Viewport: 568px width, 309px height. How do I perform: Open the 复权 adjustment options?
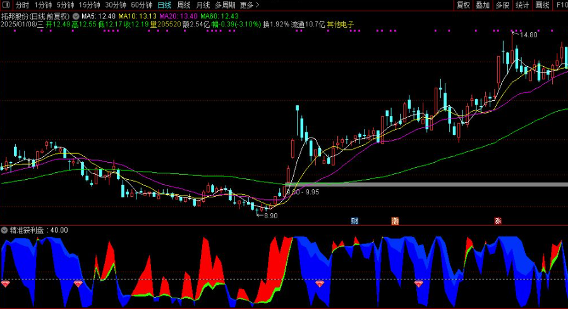463,5
